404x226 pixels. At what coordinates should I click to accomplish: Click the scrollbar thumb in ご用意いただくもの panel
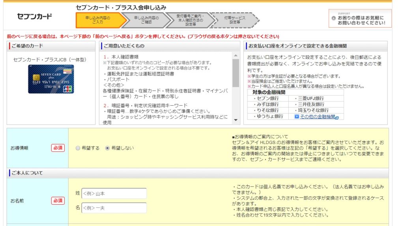pos(236,73)
